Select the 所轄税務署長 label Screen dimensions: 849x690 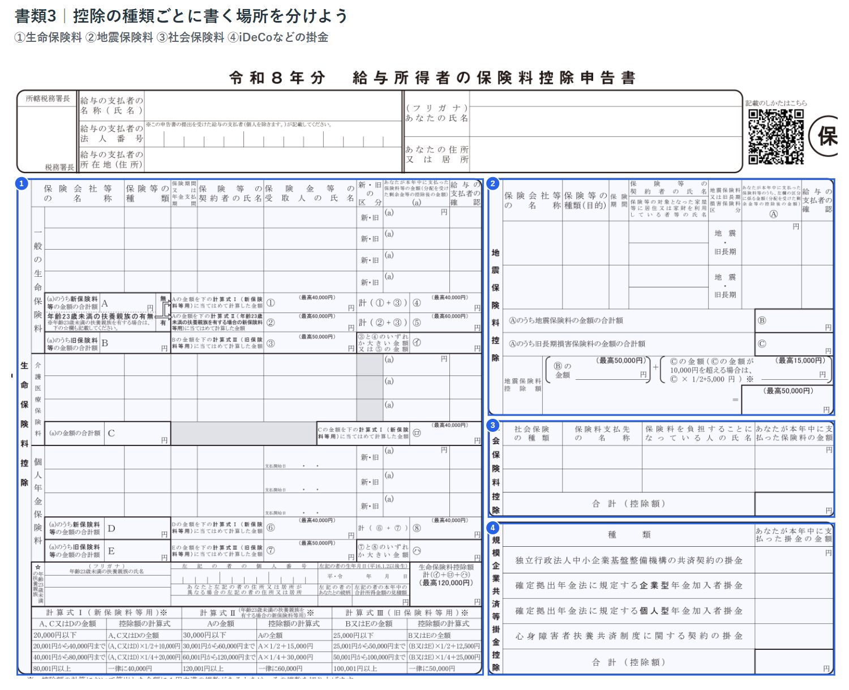pos(48,98)
